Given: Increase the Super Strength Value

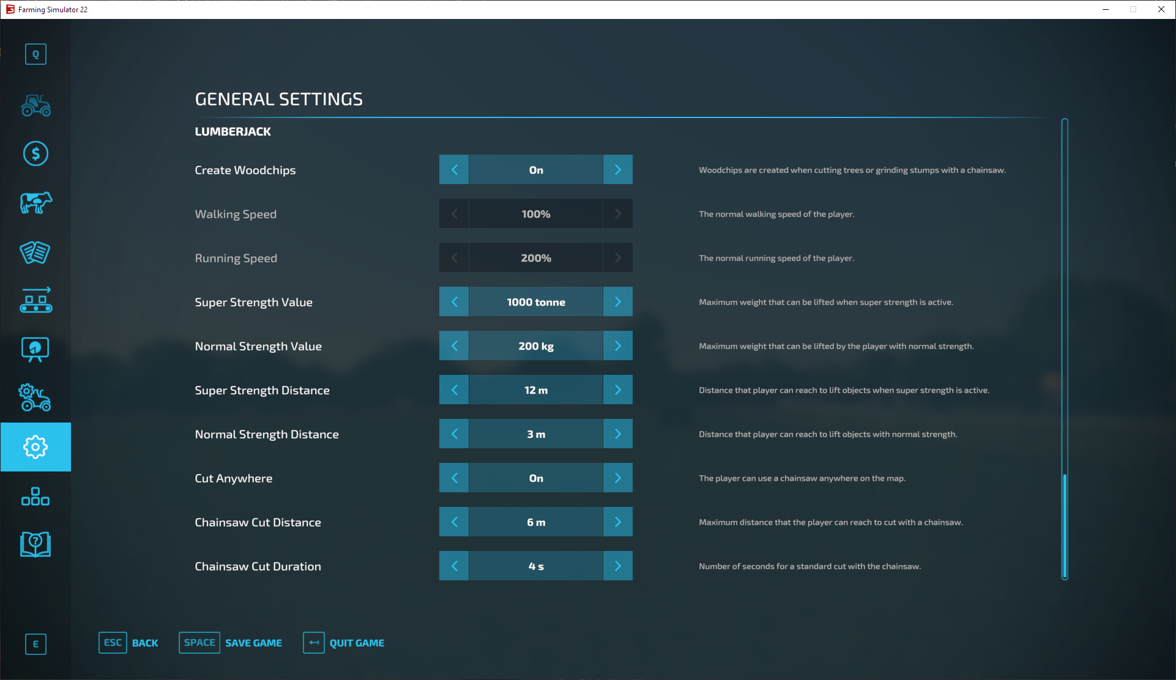Looking at the screenshot, I should [617, 301].
